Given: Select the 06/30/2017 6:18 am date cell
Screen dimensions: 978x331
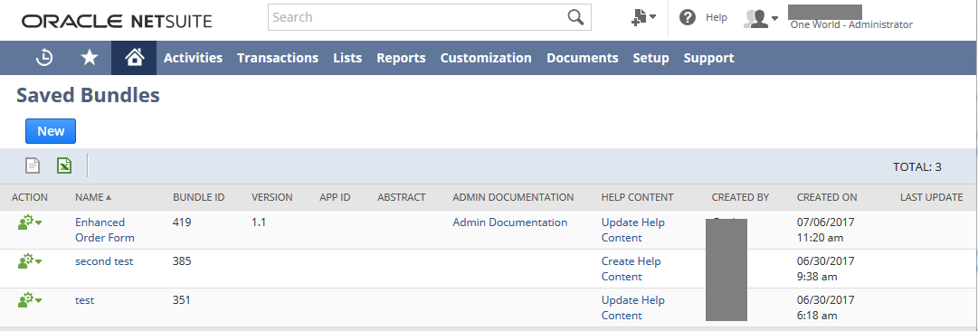Looking at the screenshot, I should (826, 307).
